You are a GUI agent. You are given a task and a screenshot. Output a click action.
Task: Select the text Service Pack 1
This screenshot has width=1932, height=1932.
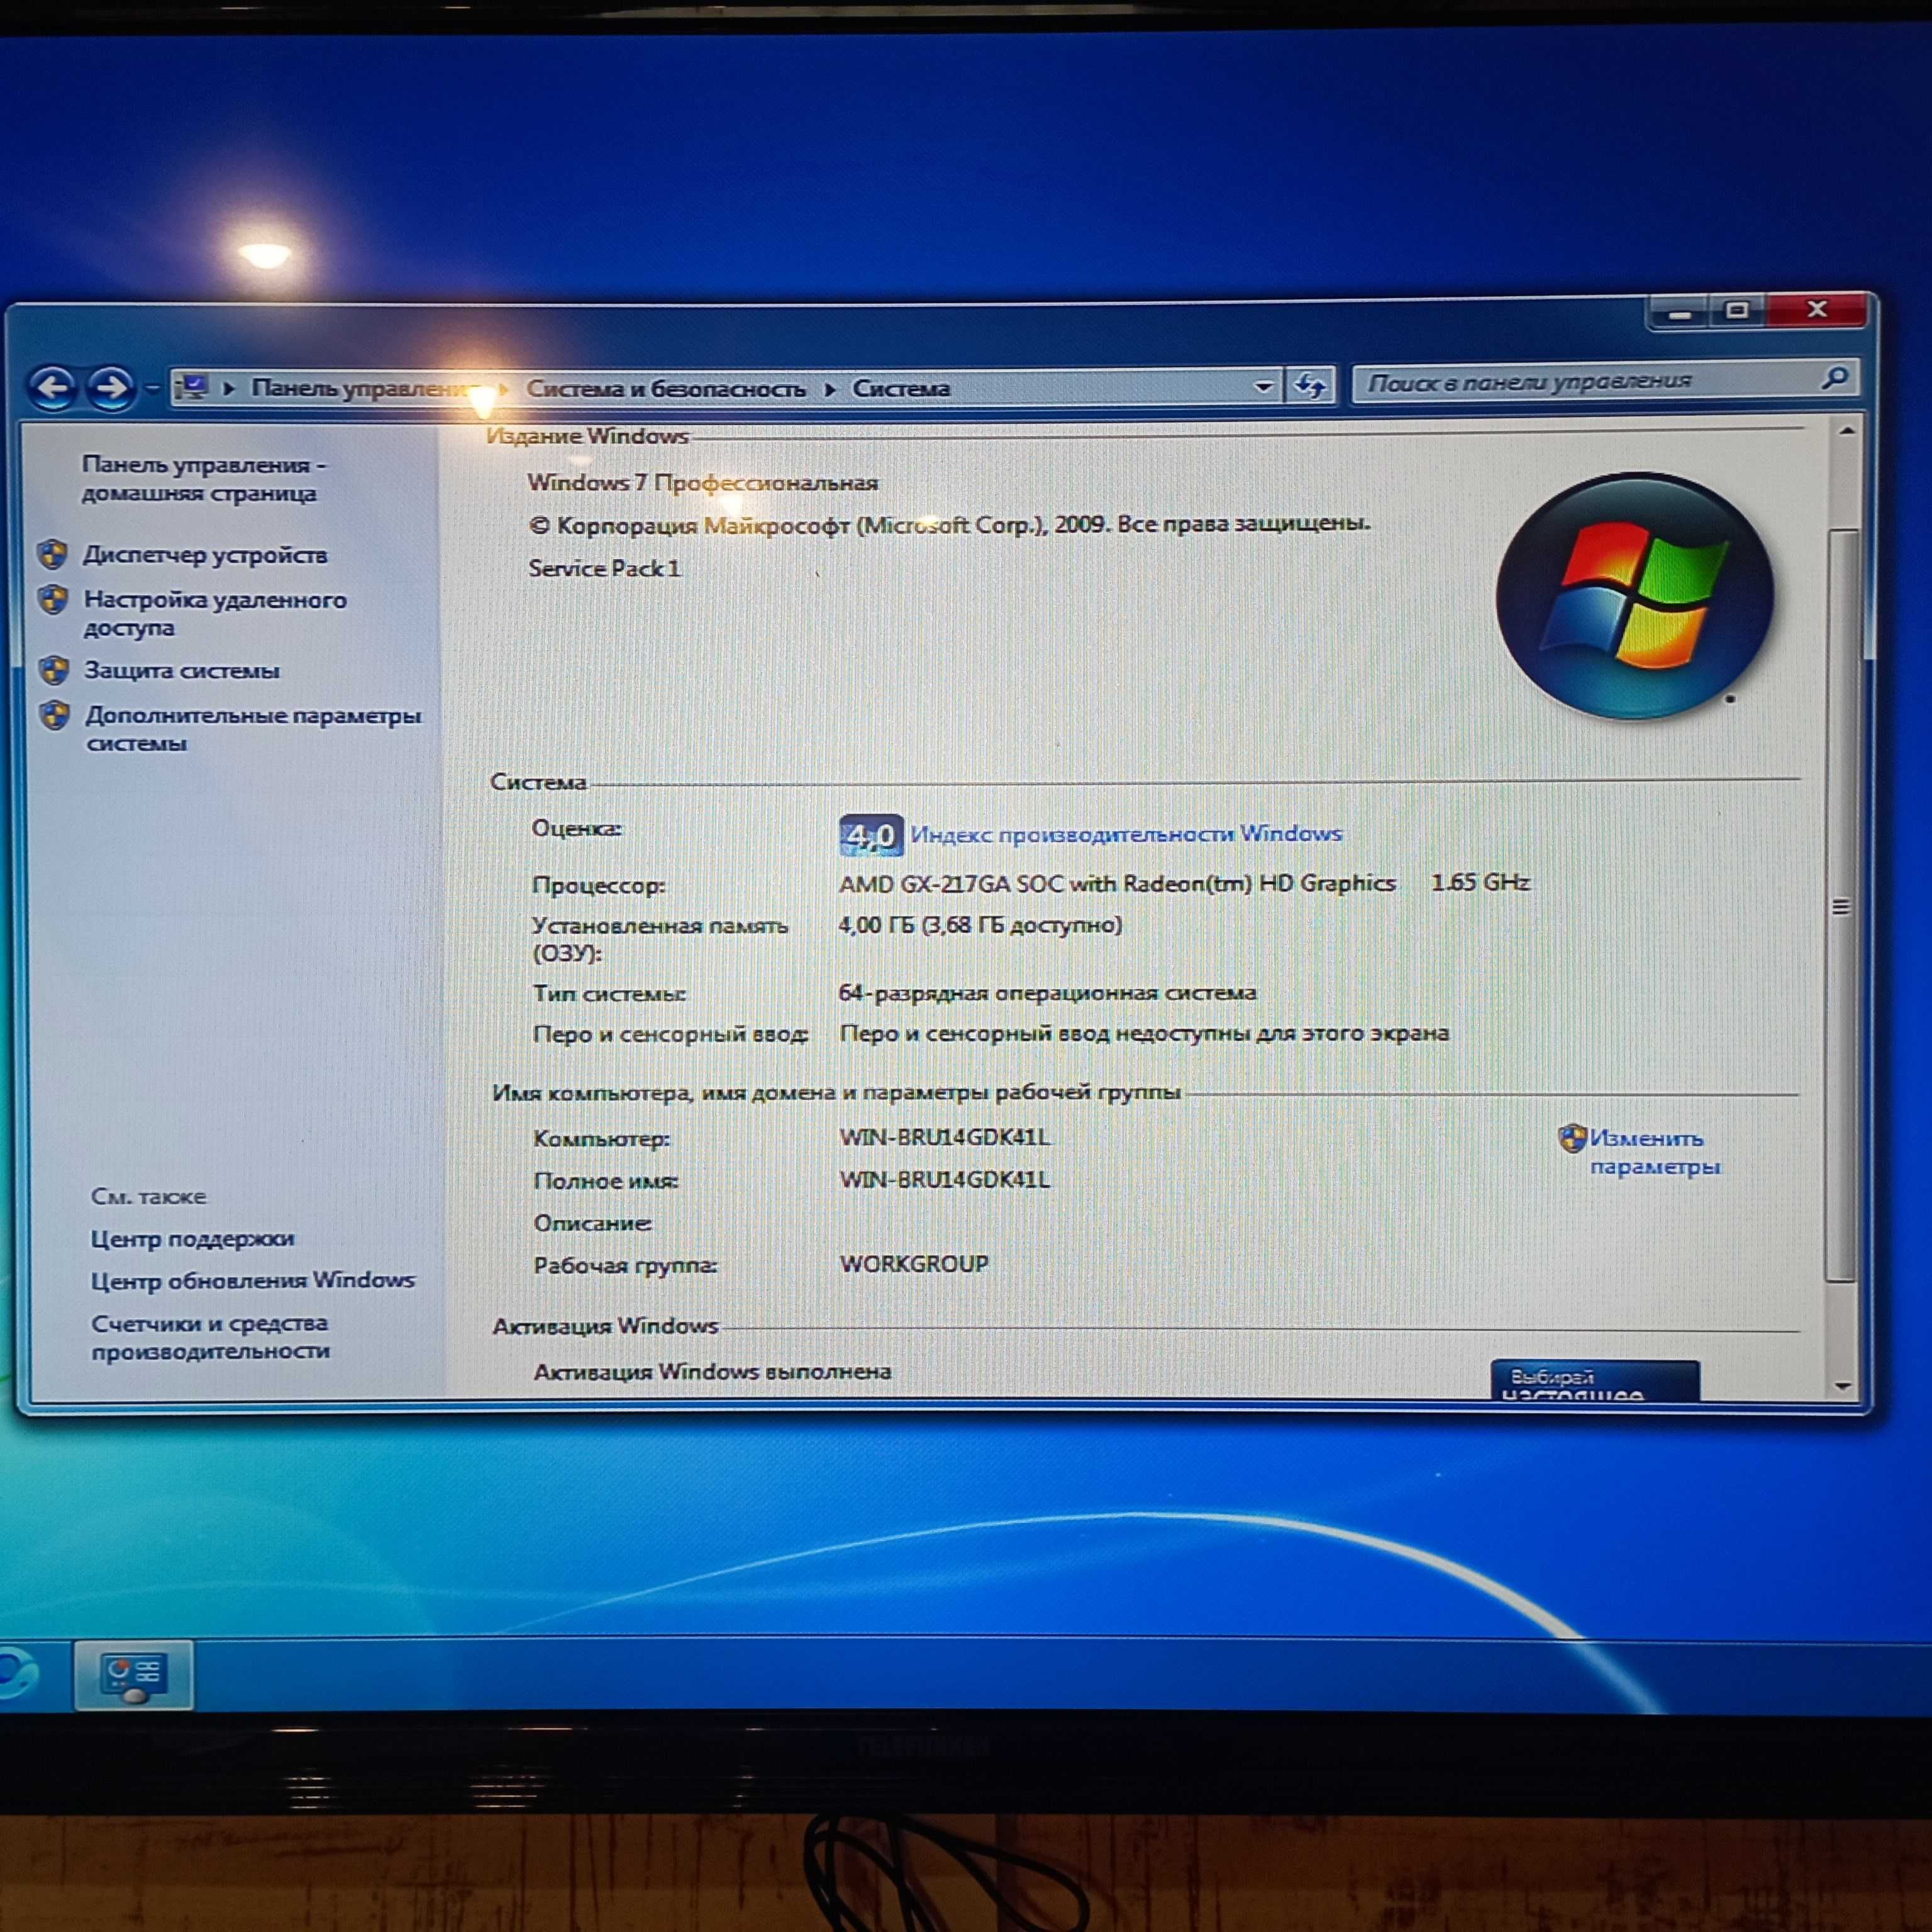(604, 569)
